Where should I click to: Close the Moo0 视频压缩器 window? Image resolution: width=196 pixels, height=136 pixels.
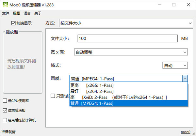[188, 5]
